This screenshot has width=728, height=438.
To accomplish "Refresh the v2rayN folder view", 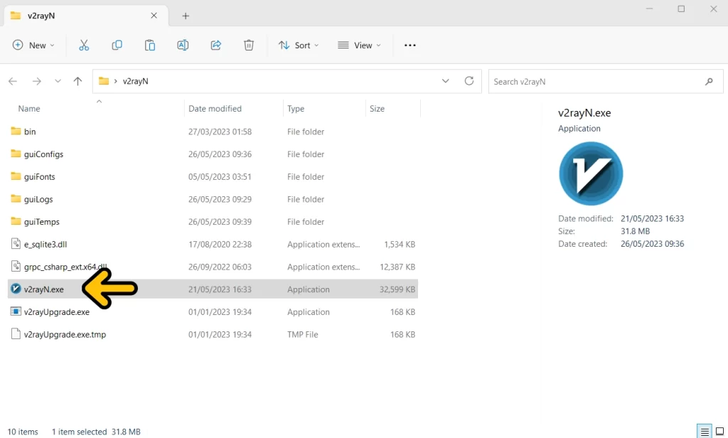I will 469,81.
